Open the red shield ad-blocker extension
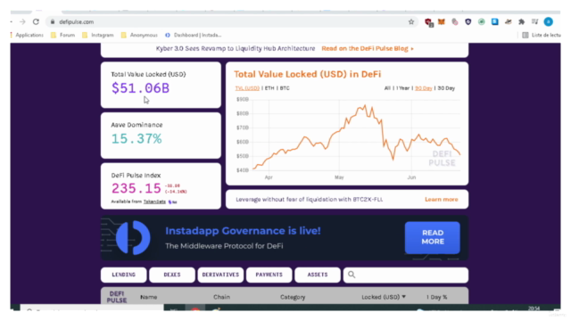The height and width of the screenshot is (321, 571). click(428, 22)
